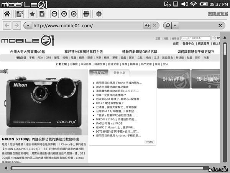
Task: Open the bookmarks star icon
Action: pos(32,14)
